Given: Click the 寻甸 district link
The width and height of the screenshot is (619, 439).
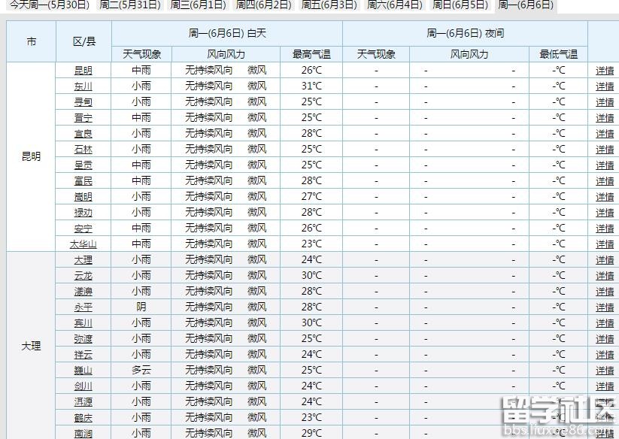Looking at the screenshot, I should click(x=83, y=102).
